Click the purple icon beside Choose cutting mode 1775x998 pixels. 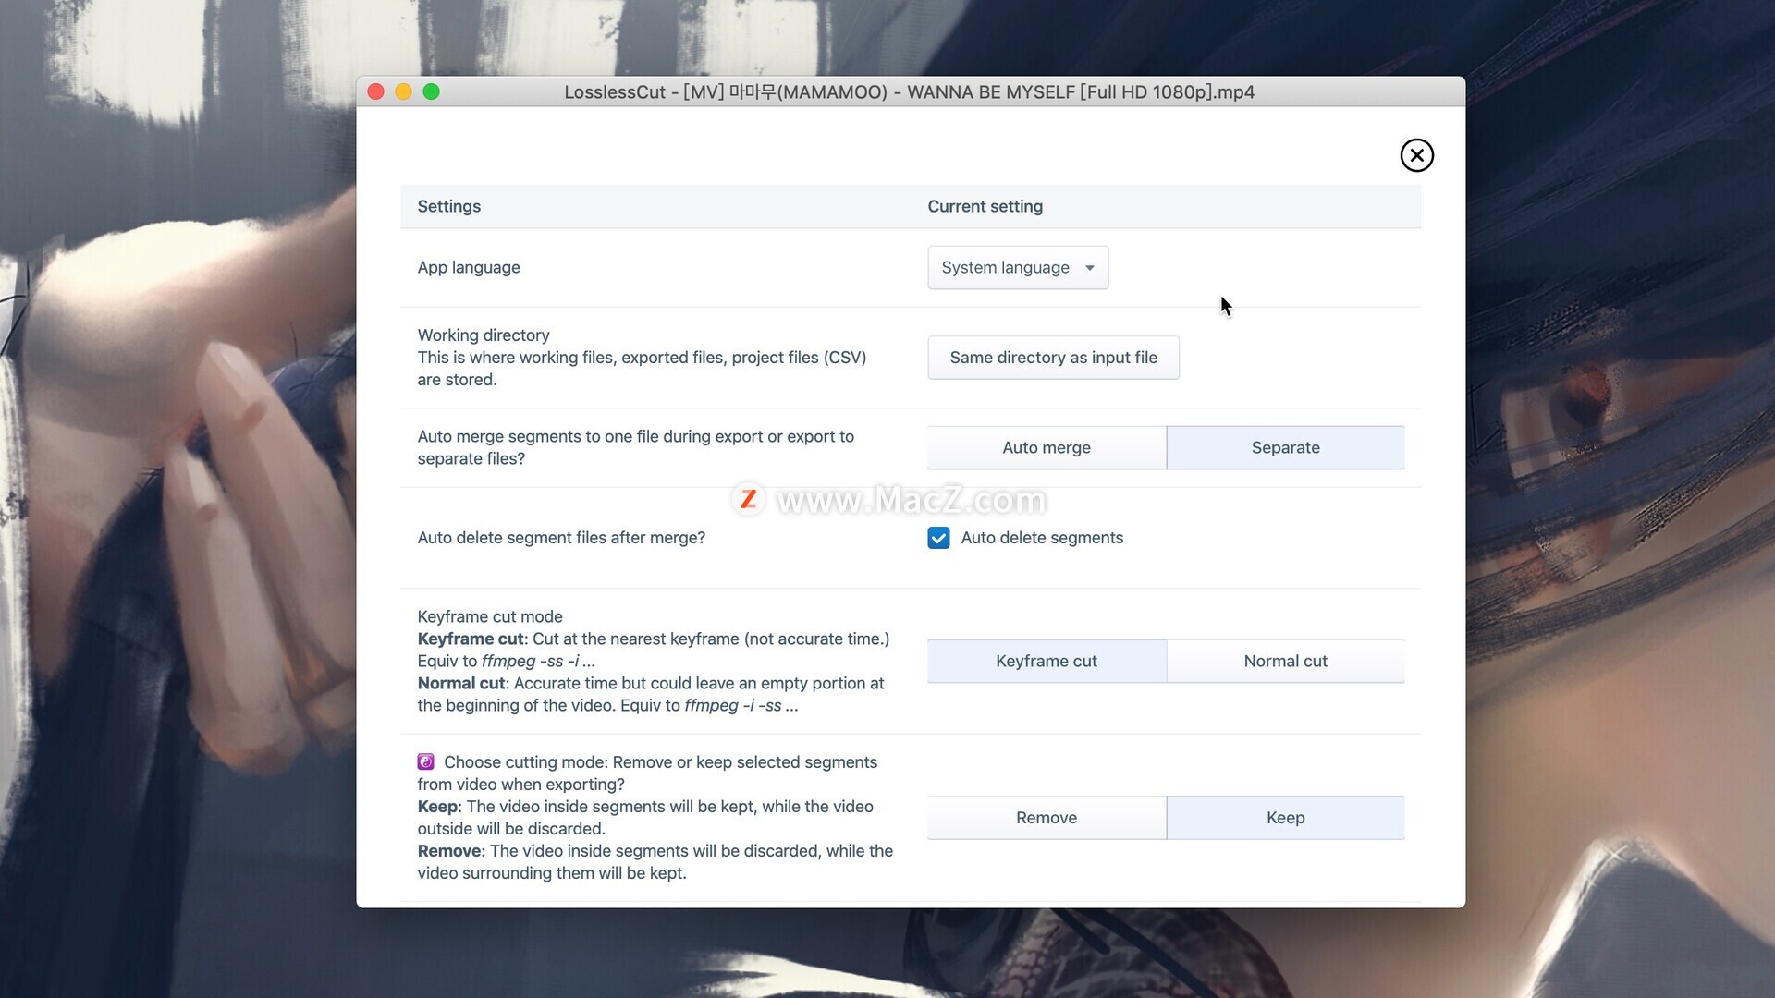[425, 761]
